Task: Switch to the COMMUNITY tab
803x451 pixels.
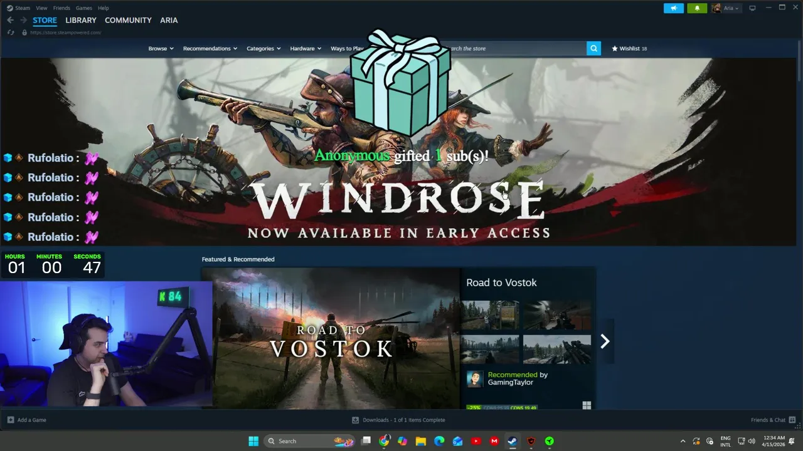Action: [x=128, y=20]
